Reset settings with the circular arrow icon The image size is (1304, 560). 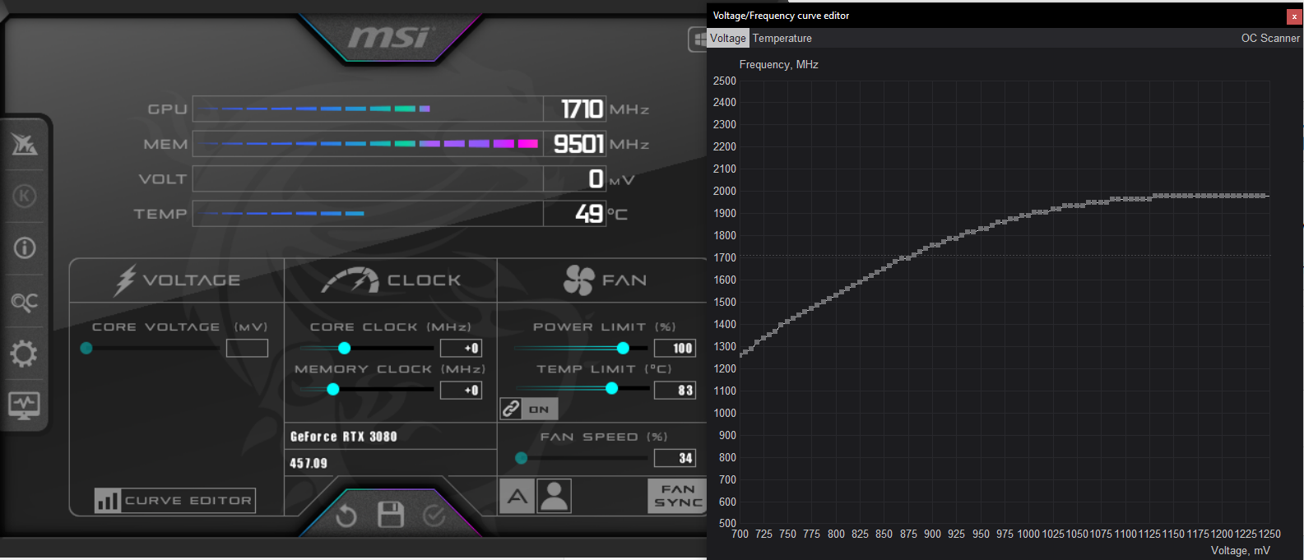click(x=346, y=516)
